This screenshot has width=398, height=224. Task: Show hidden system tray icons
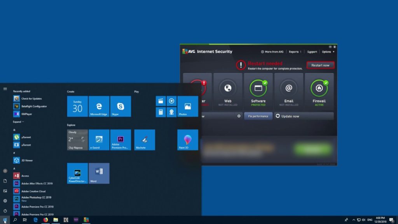coord(354,220)
